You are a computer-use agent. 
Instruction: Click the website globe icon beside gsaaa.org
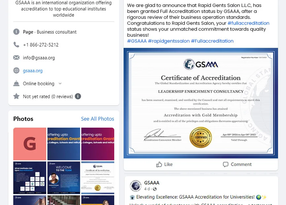point(16,70)
